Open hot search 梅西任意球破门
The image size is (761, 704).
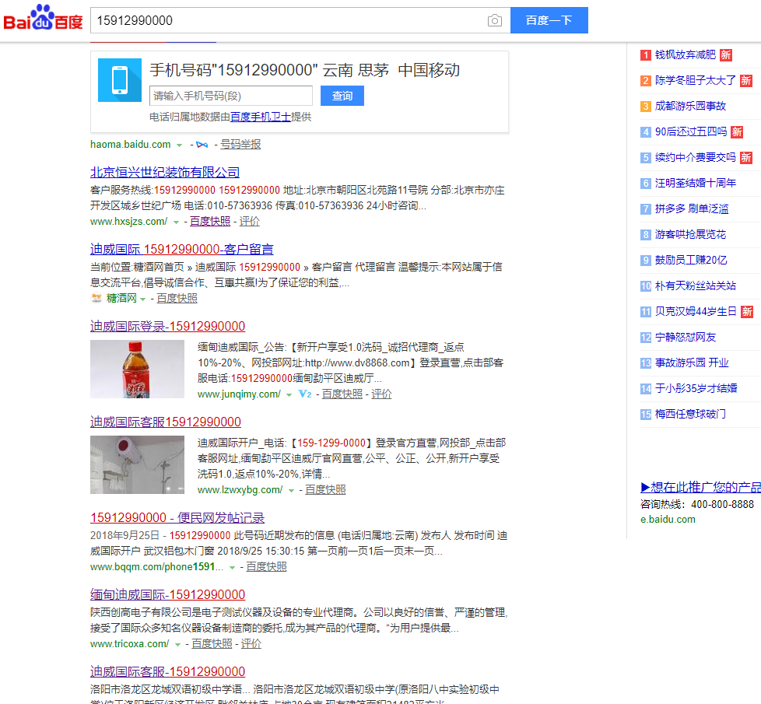coord(690,415)
